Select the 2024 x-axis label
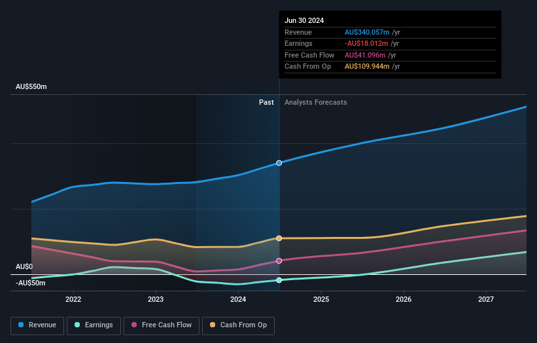The width and height of the screenshot is (537, 343). tap(238, 299)
